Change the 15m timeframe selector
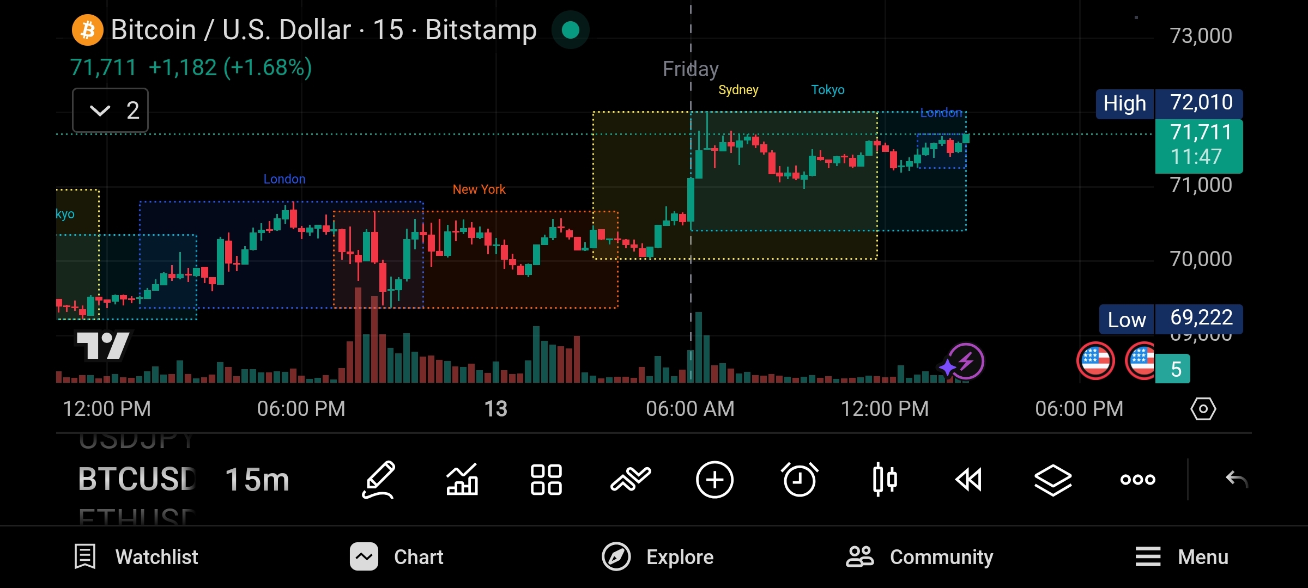 [x=257, y=480]
